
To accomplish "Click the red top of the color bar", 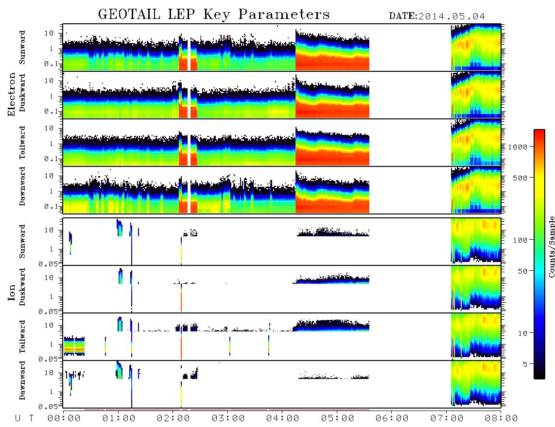I will [x=539, y=132].
